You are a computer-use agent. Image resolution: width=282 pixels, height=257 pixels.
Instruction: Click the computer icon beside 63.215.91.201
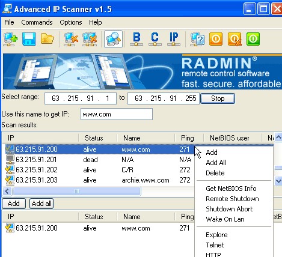[10, 159]
